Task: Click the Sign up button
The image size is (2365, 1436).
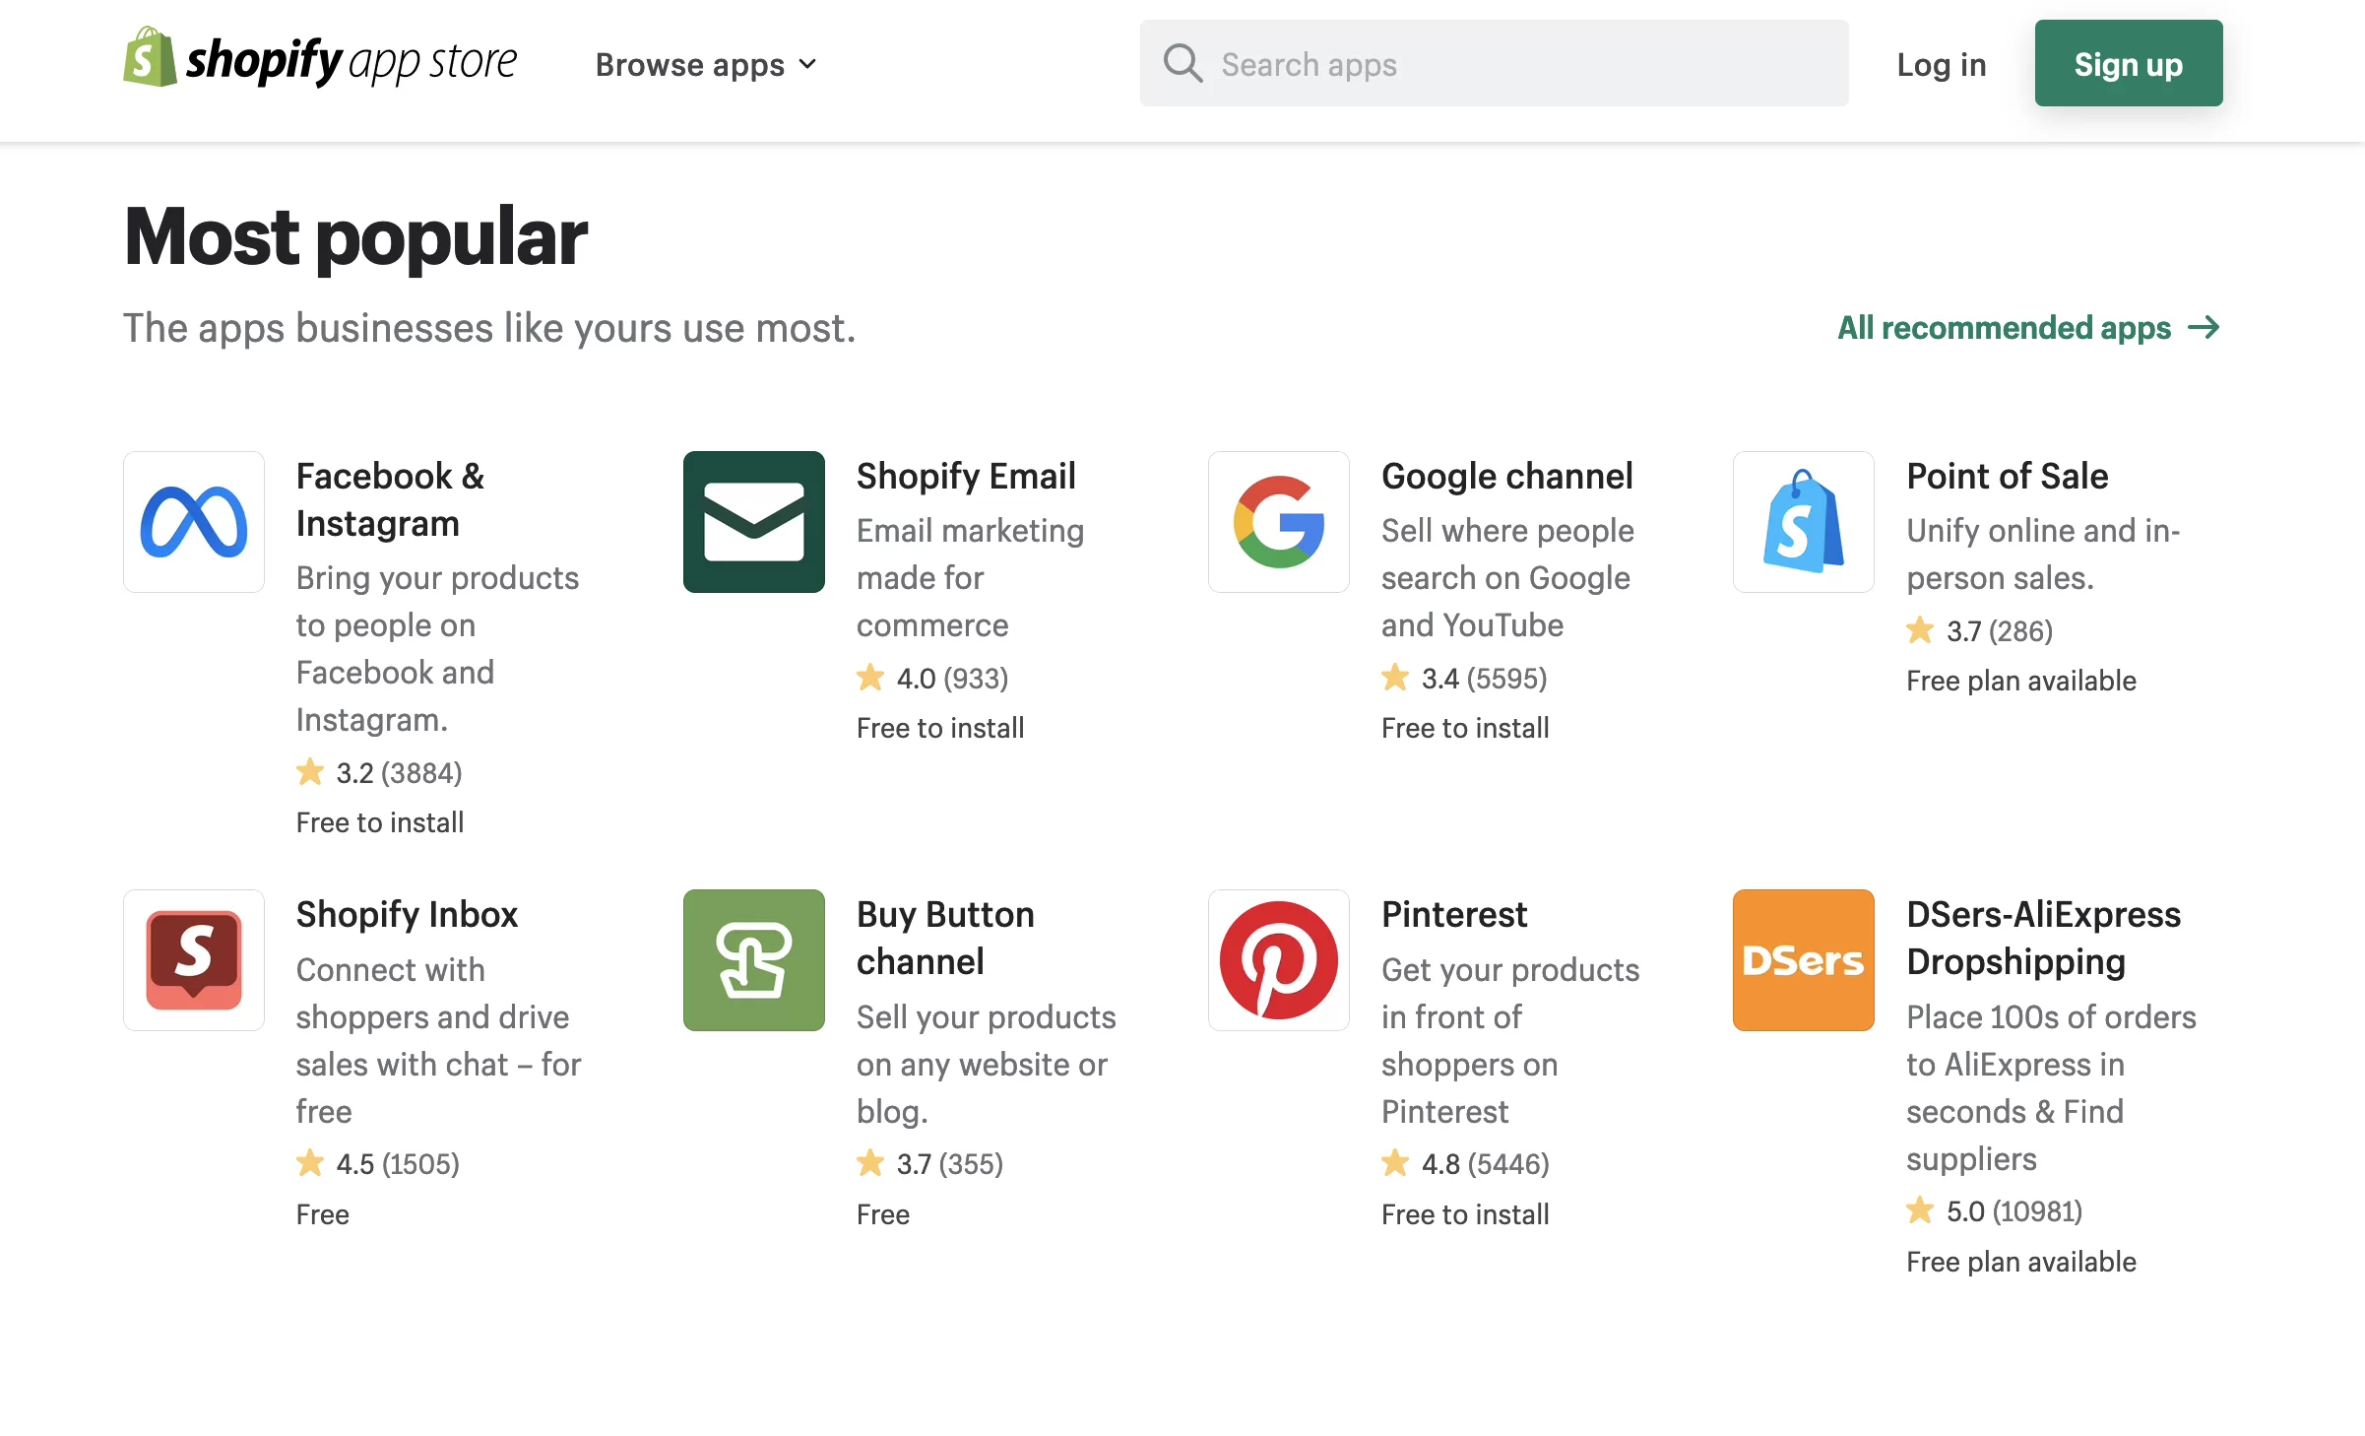Action: tap(2129, 64)
